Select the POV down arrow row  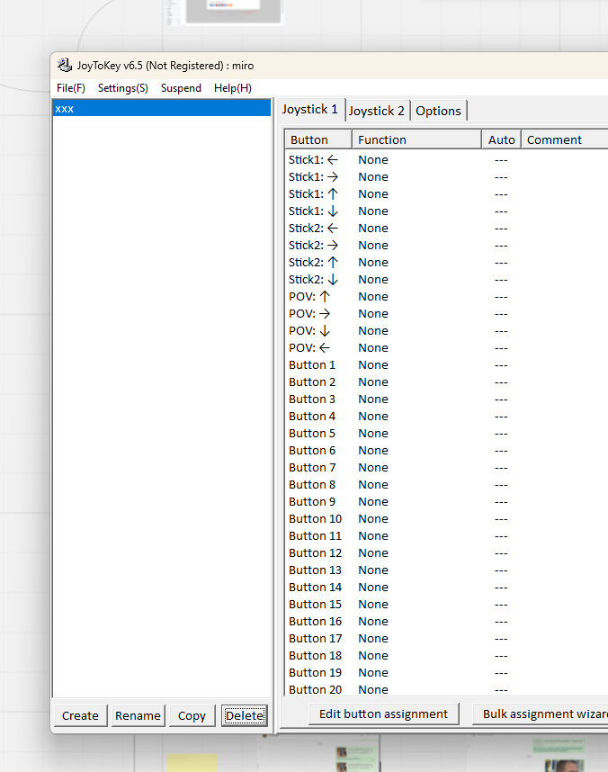446,331
